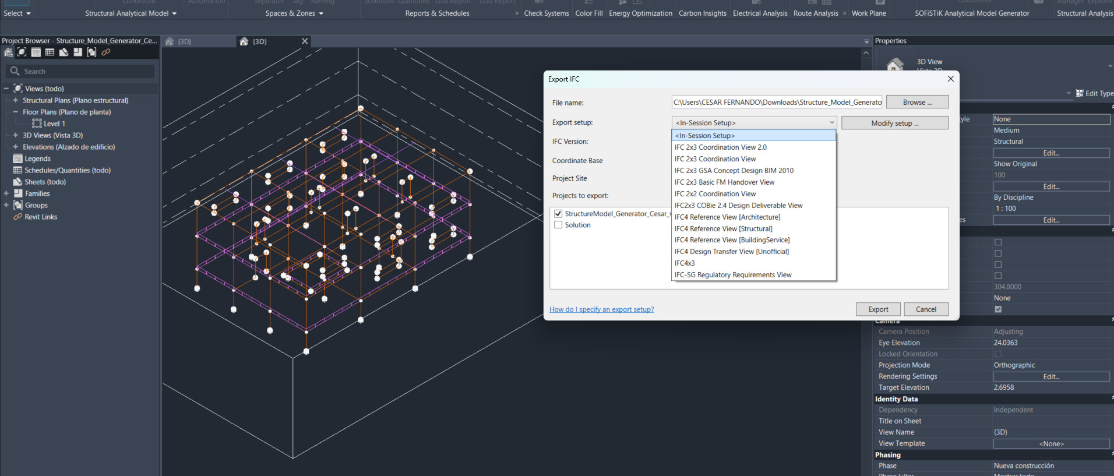Toggle the checked box above Camera in Properties

tap(998, 309)
